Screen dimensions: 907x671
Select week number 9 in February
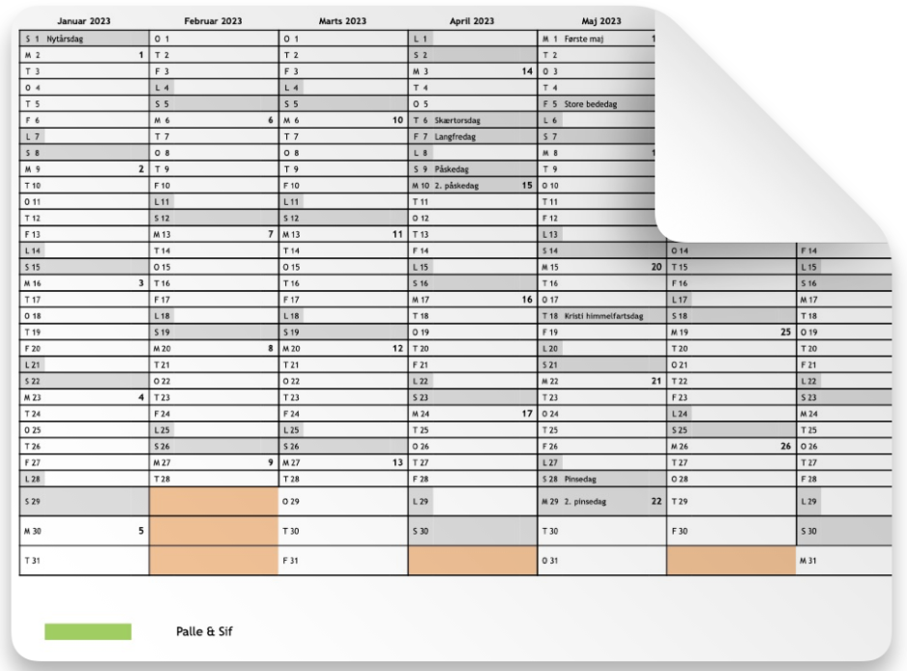coord(270,462)
